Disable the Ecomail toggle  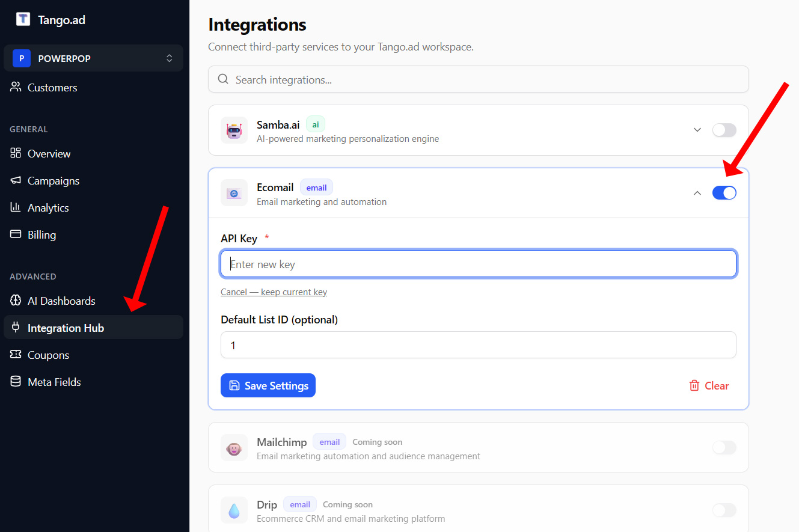click(x=724, y=193)
